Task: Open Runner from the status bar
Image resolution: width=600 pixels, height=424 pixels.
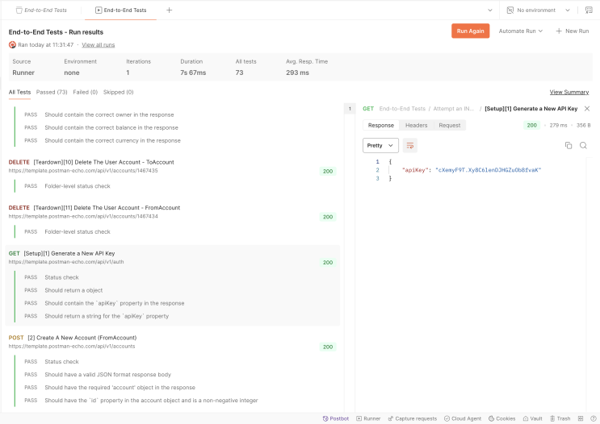Action: pyautogui.click(x=368, y=418)
